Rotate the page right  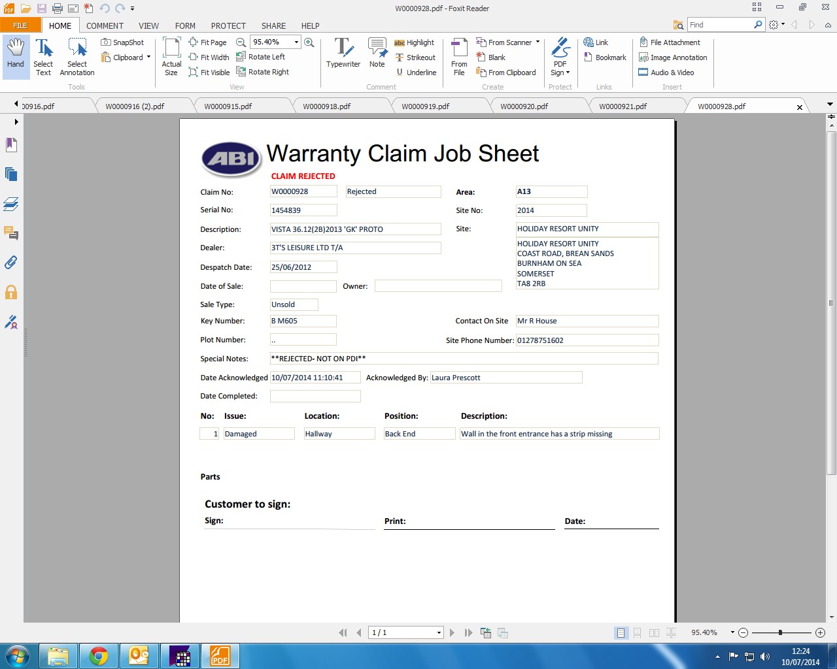(262, 72)
